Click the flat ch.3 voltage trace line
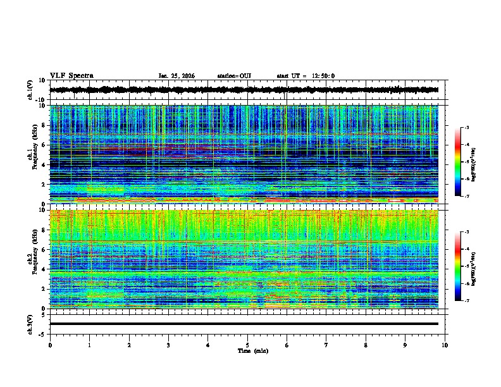Viewport: 501px width, 387px height. click(244, 324)
